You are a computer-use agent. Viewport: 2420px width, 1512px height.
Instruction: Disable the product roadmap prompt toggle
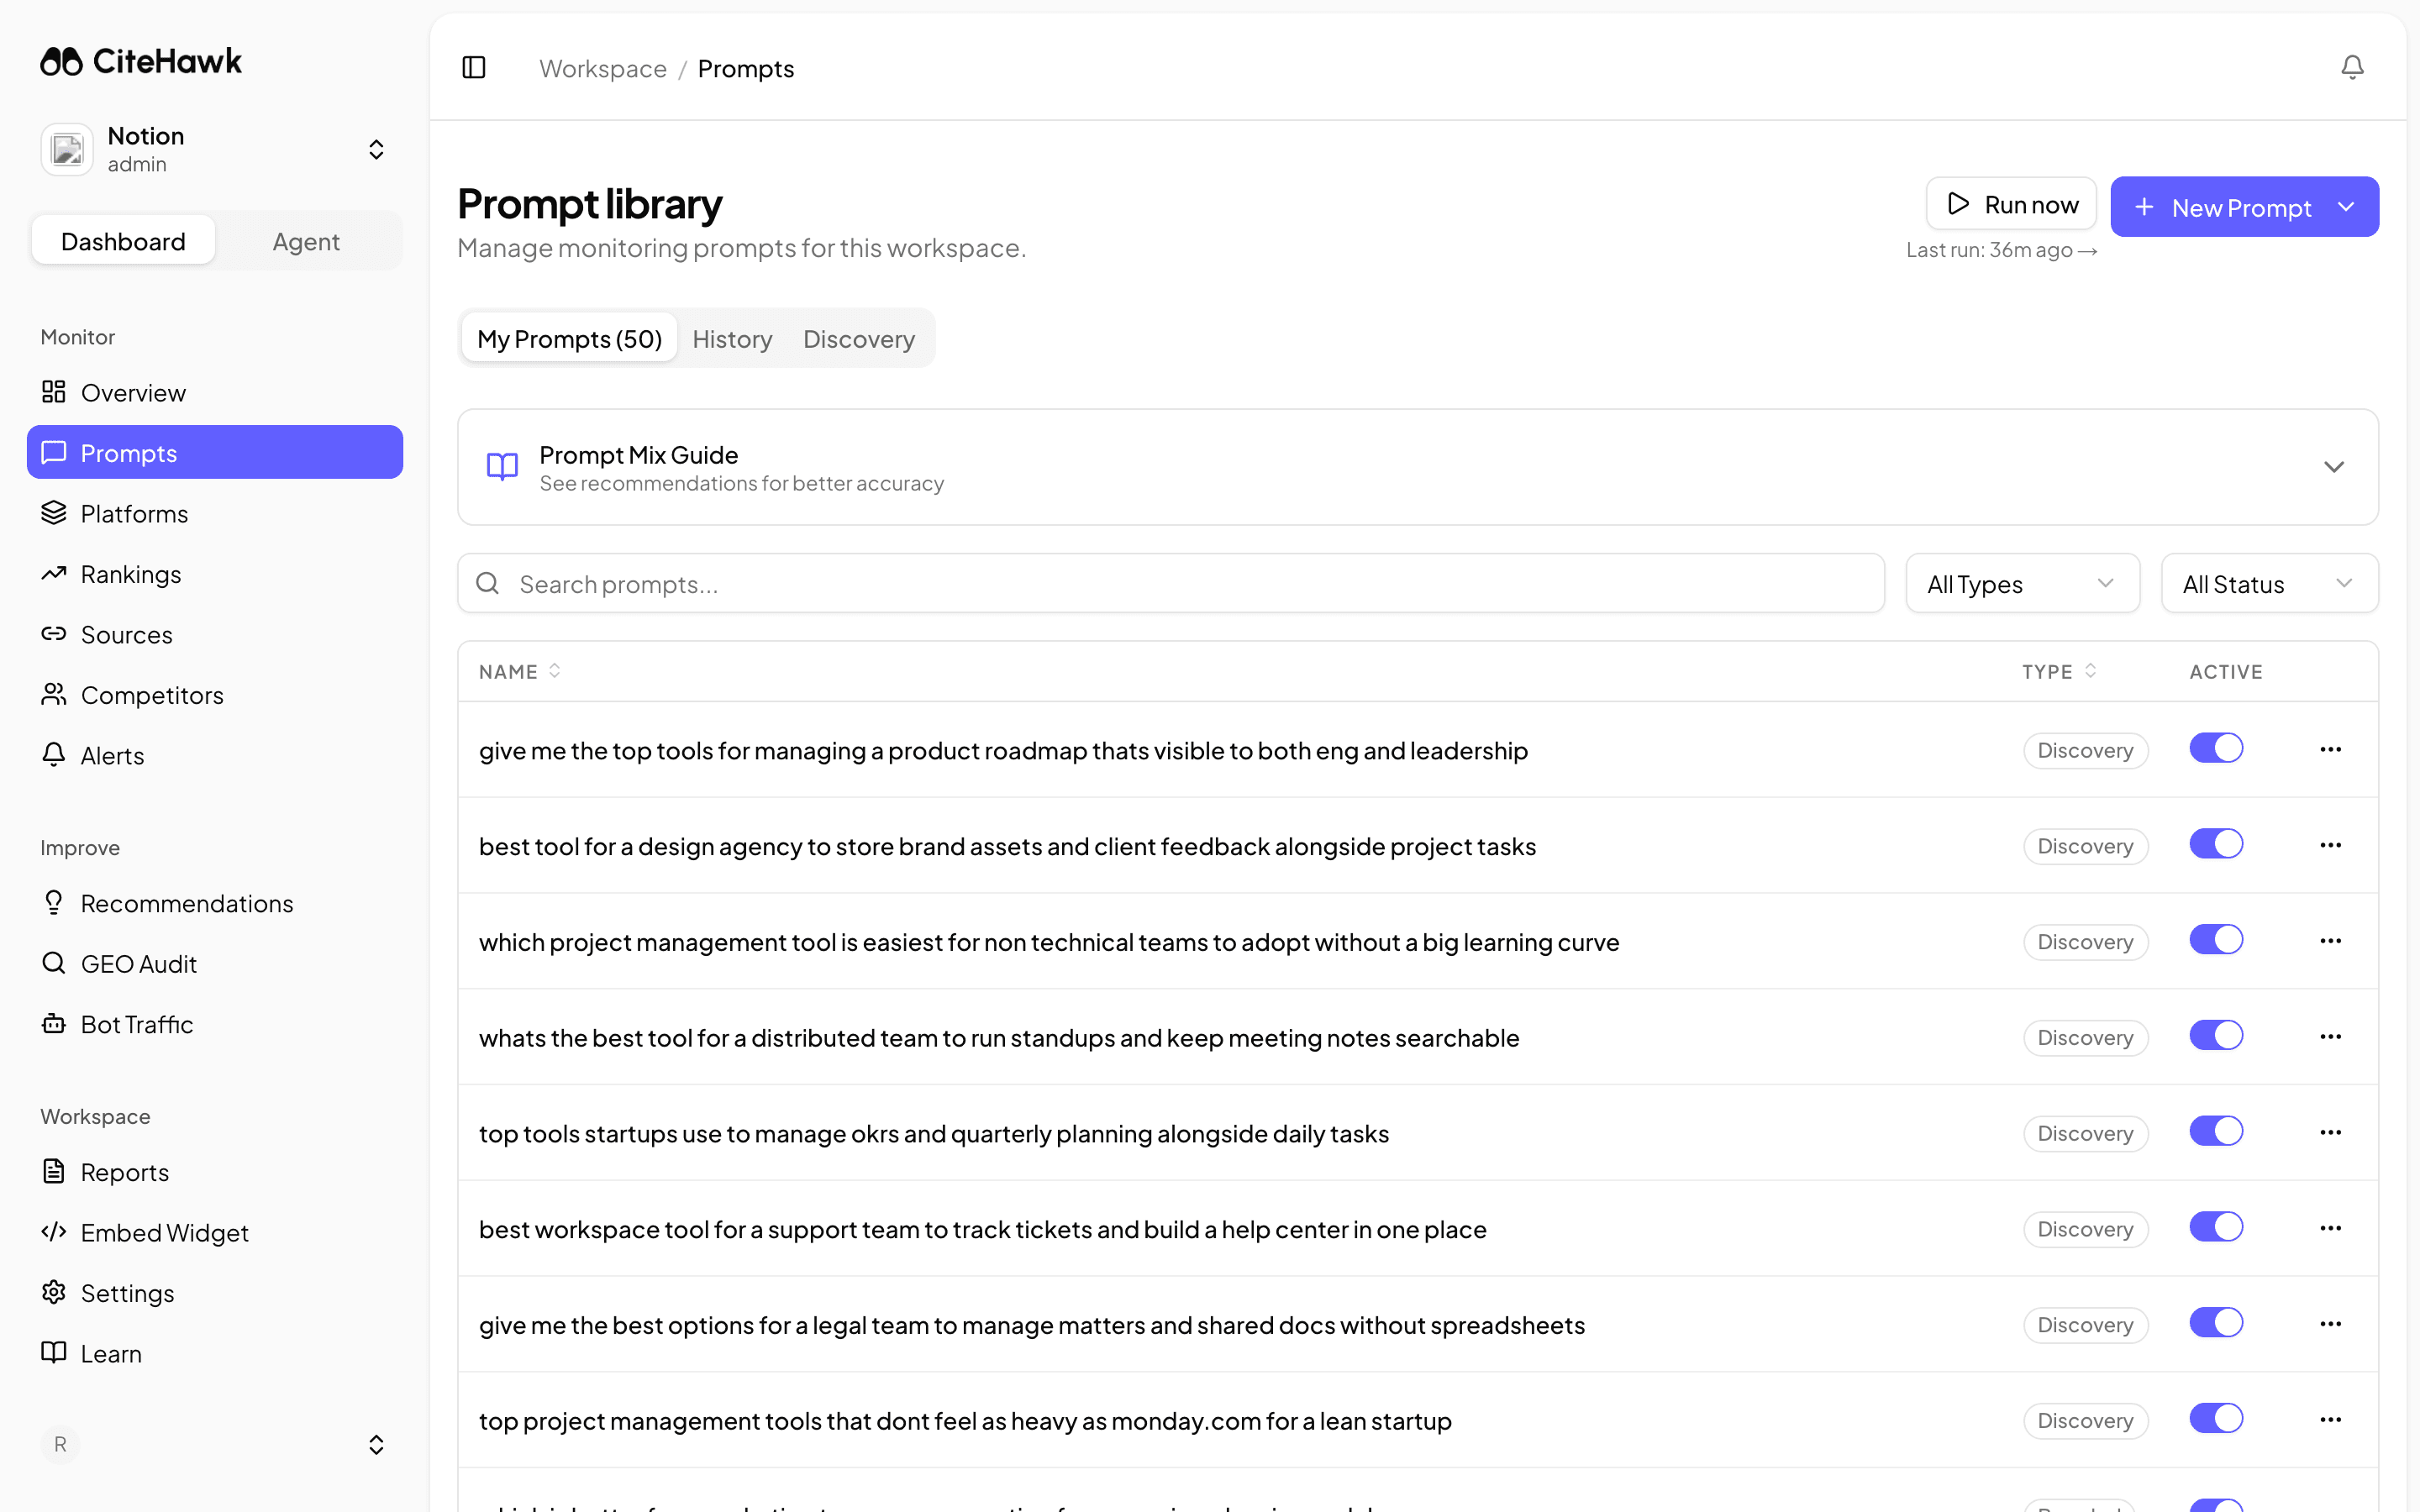[x=2216, y=748]
